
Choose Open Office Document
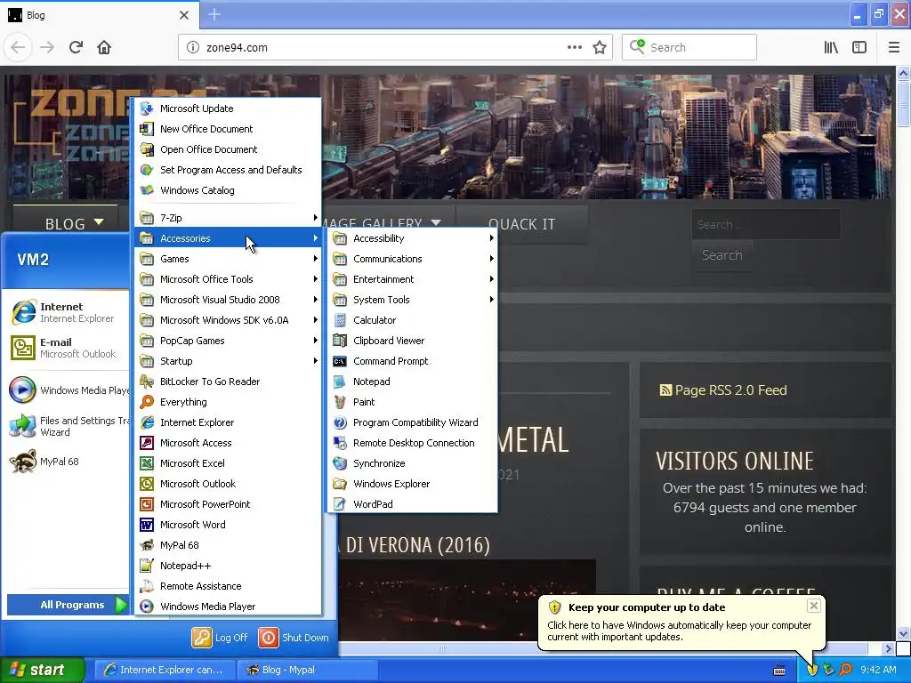point(228,149)
